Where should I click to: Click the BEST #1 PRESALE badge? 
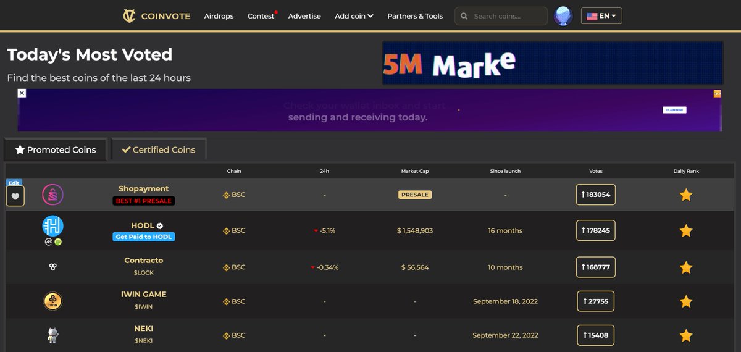pos(144,201)
